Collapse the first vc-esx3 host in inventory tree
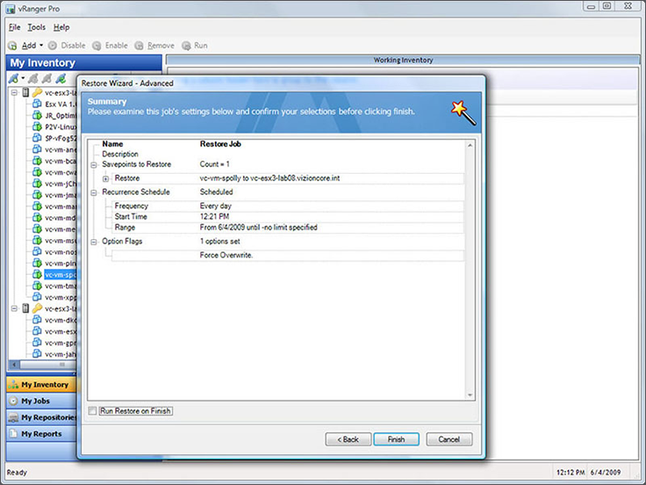The width and height of the screenshot is (646, 485). click(x=14, y=92)
